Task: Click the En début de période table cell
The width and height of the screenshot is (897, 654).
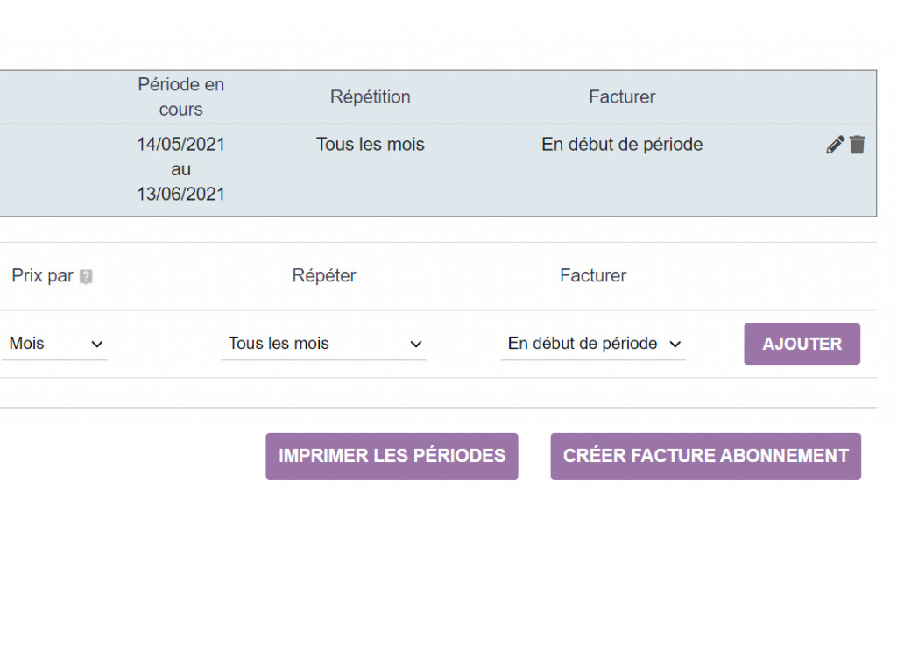Action: pyautogui.click(x=622, y=145)
